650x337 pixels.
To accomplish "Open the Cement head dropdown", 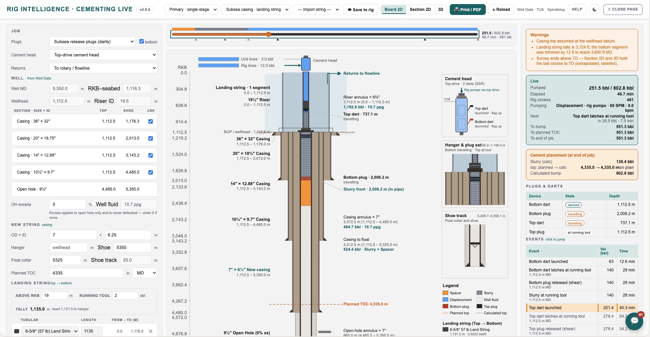I will coord(103,55).
